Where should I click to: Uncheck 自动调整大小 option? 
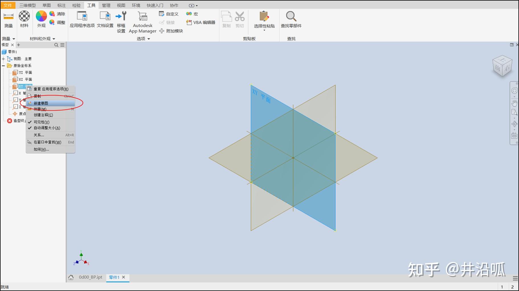(x=46, y=128)
